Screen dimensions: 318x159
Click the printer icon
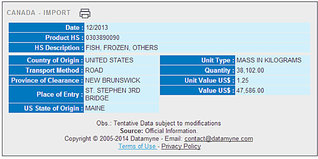[x=85, y=13]
